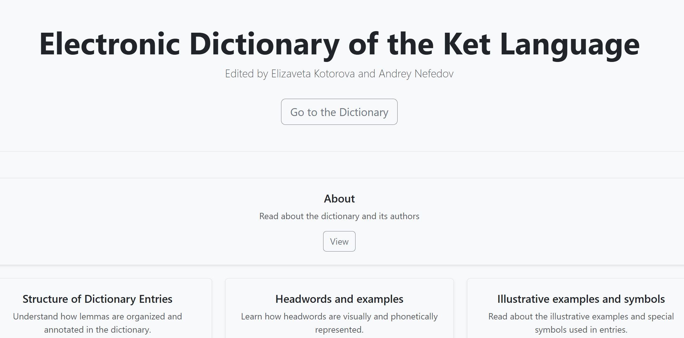Click the name "Andrey Nefedov" in the subtitle
Viewport: 684px width, 338px height.
[x=416, y=74]
